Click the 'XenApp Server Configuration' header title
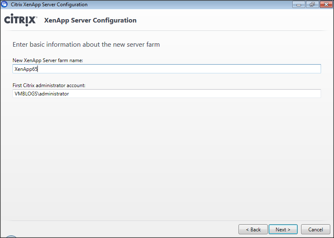This screenshot has width=334, height=238. click(90, 20)
